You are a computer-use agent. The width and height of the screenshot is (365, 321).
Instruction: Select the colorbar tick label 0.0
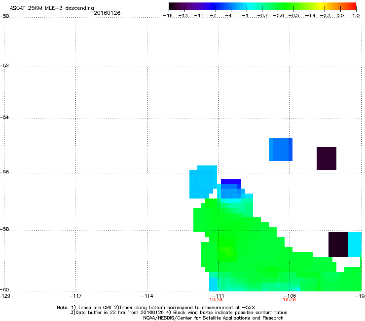340,16
